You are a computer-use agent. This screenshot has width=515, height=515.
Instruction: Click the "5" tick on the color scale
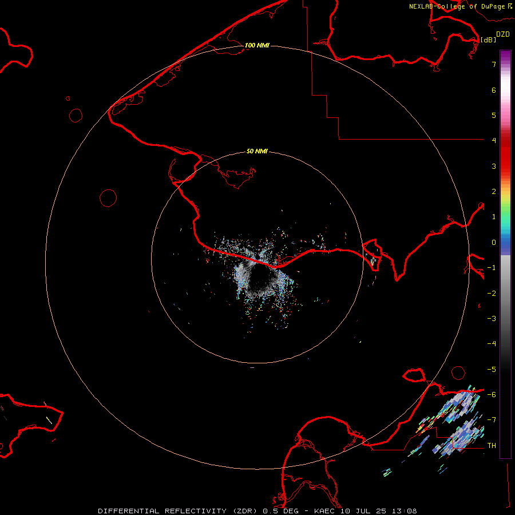pyautogui.click(x=494, y=115)
